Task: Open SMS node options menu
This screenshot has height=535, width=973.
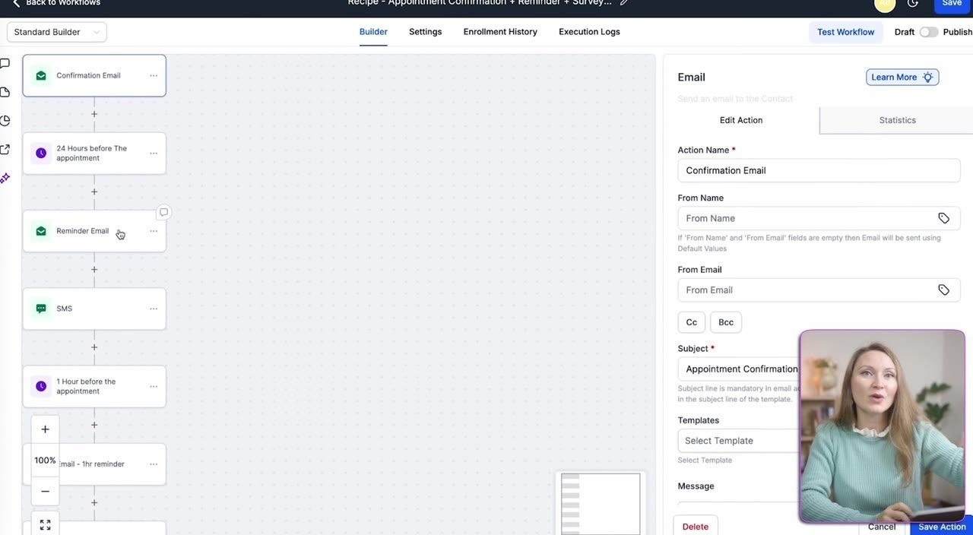Action: pos(154,309)
